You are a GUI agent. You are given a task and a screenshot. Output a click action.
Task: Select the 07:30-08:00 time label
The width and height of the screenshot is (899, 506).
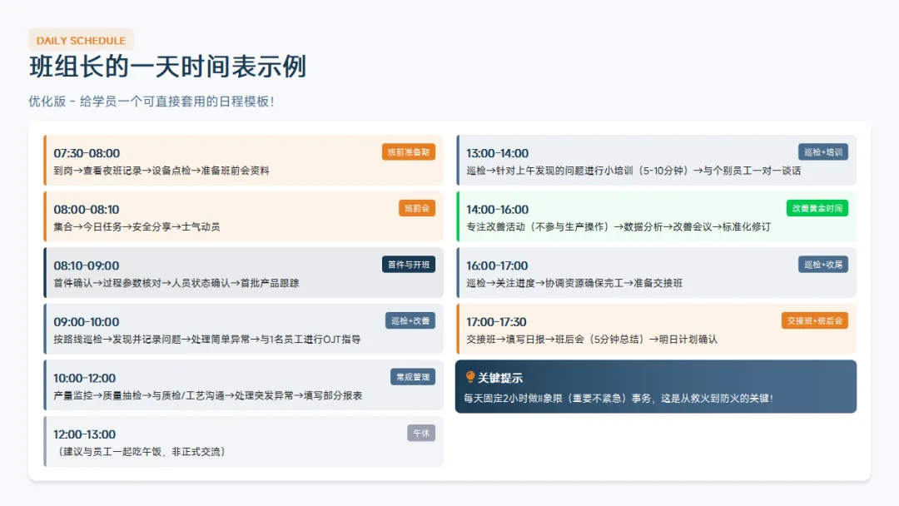[87, 153]
